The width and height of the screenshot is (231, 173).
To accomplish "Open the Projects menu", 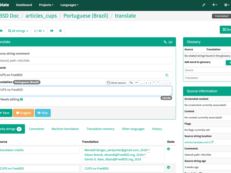I will 46,5.
